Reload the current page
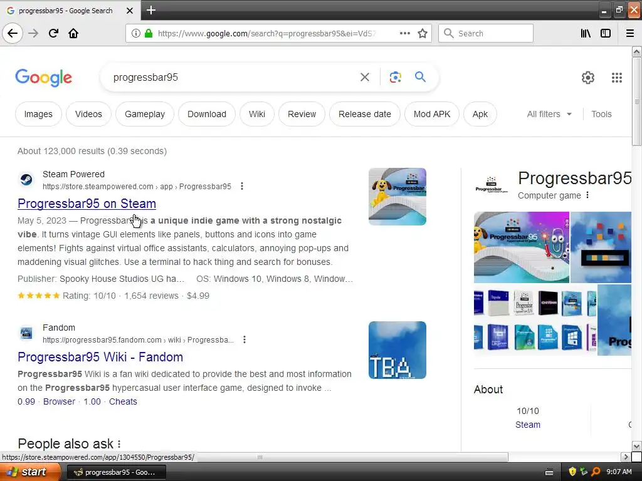The image size is (642, 481). (53, 33)
